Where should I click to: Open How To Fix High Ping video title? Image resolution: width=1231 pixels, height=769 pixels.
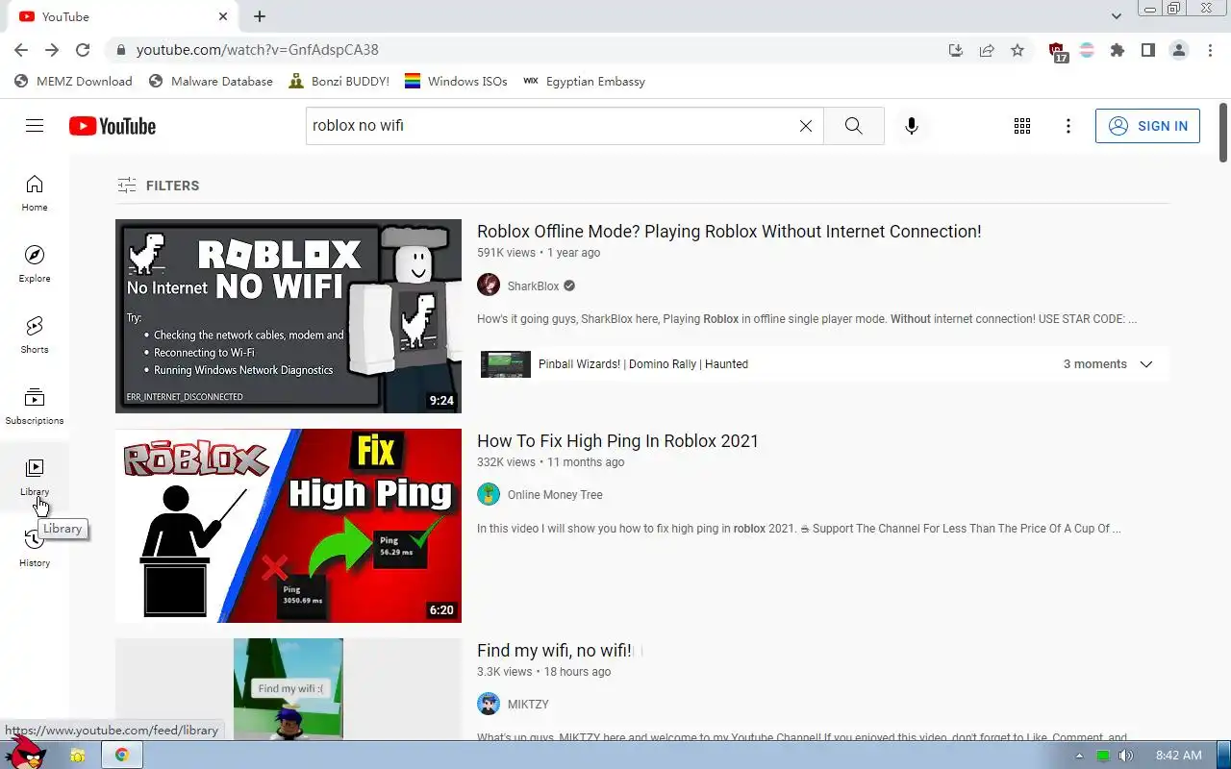617,441
